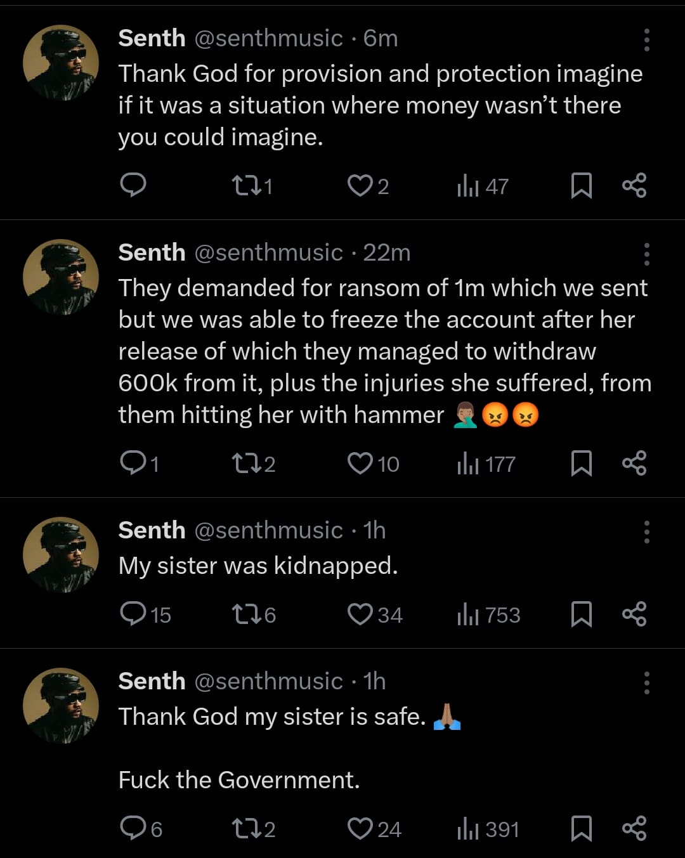Image resolution: width=685 pixels, height=858 pixels.
Task: Open the ransom tweet text for details
Action: click(381, 351)
